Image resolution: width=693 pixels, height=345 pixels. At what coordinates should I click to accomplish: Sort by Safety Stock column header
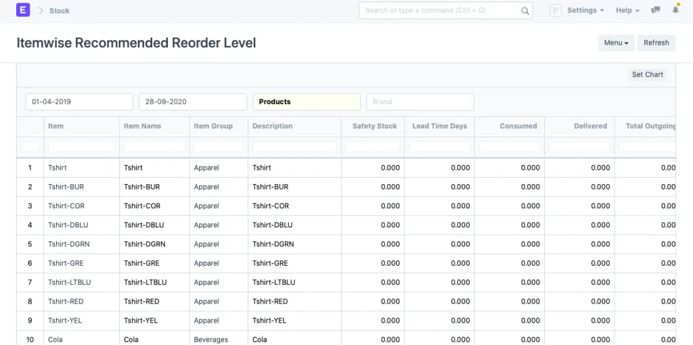tap(374, 126)
